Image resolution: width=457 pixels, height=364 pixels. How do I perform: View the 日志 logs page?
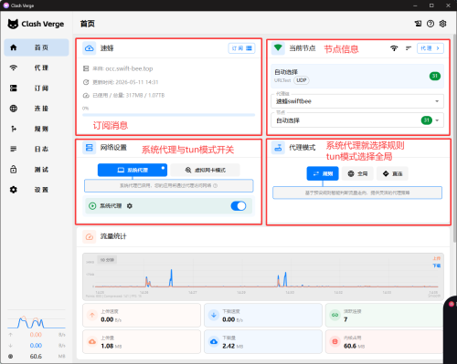(x=37, y=149)
